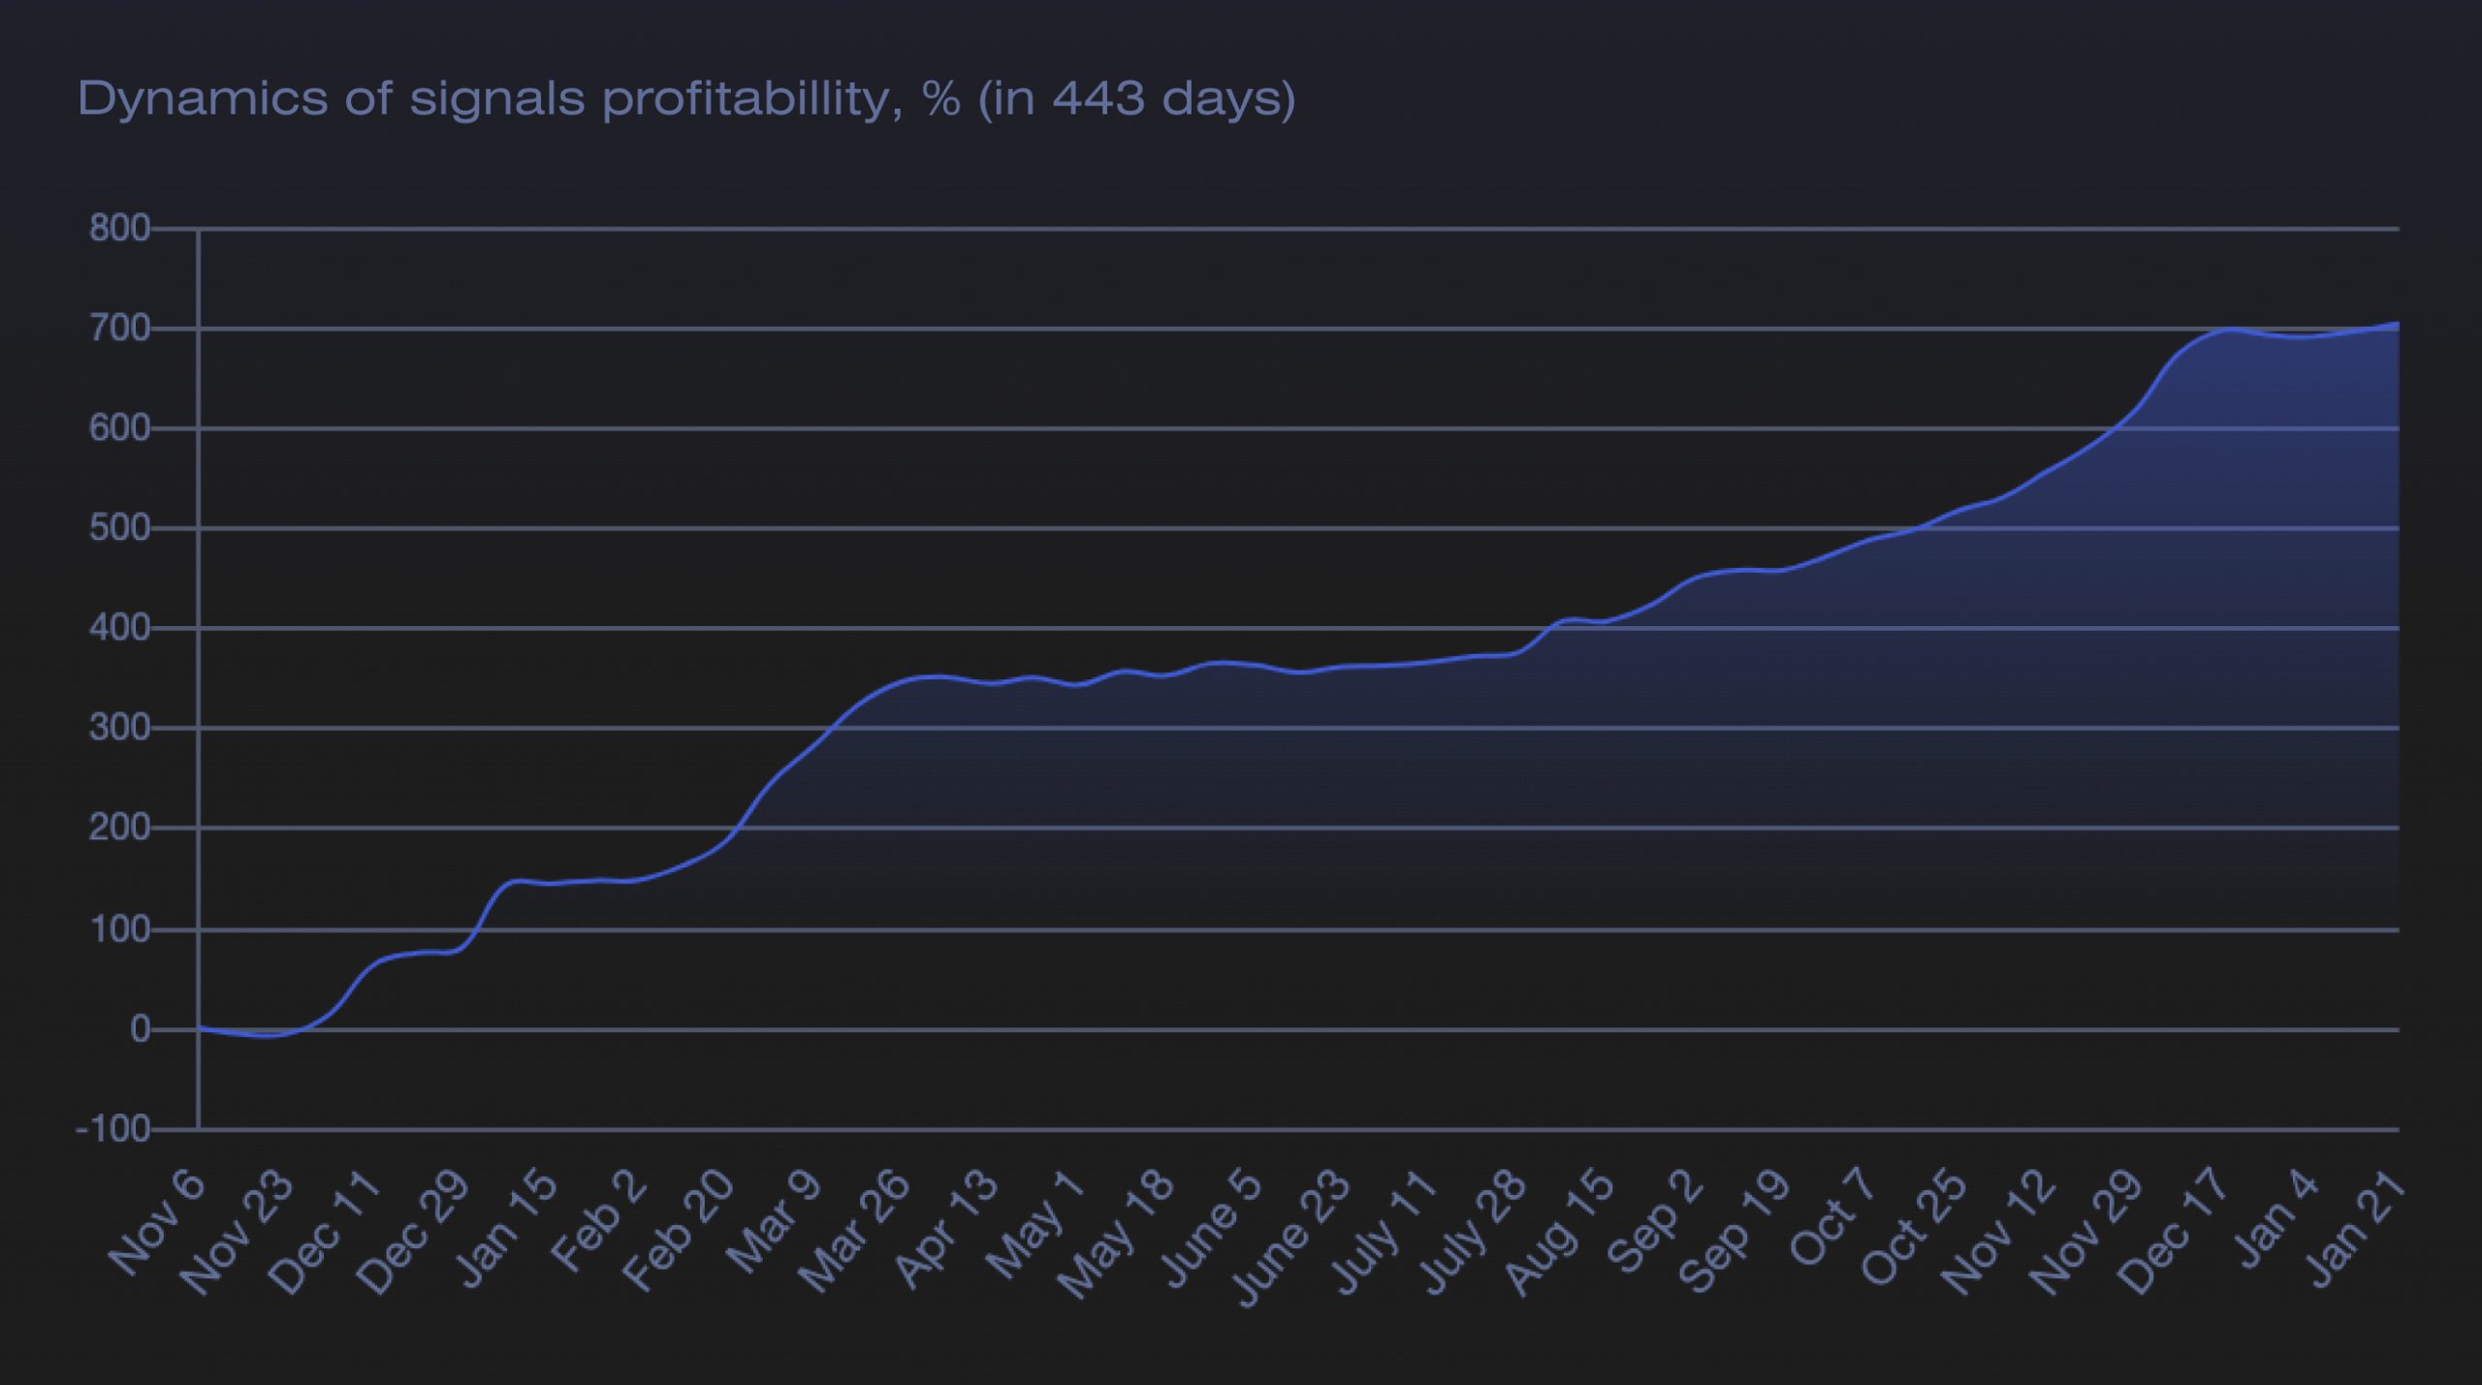The width and height of the screenshot is (2482, 1385).
Task: Select the Nov 29 date label
Action: click(2084, 1233)
